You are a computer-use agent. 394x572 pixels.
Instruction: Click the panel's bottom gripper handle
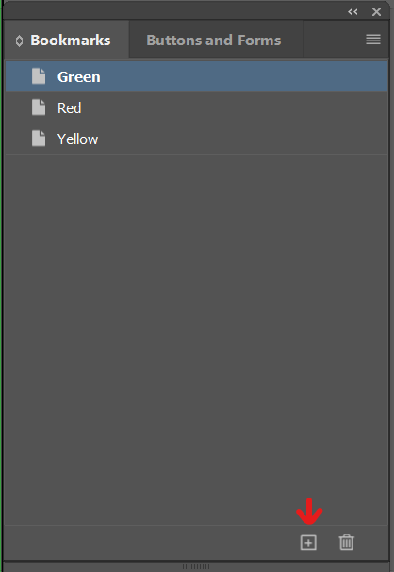point(196,566)
